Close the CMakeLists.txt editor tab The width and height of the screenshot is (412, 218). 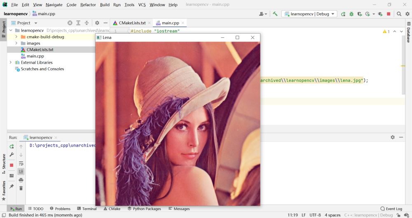(149, 23)
